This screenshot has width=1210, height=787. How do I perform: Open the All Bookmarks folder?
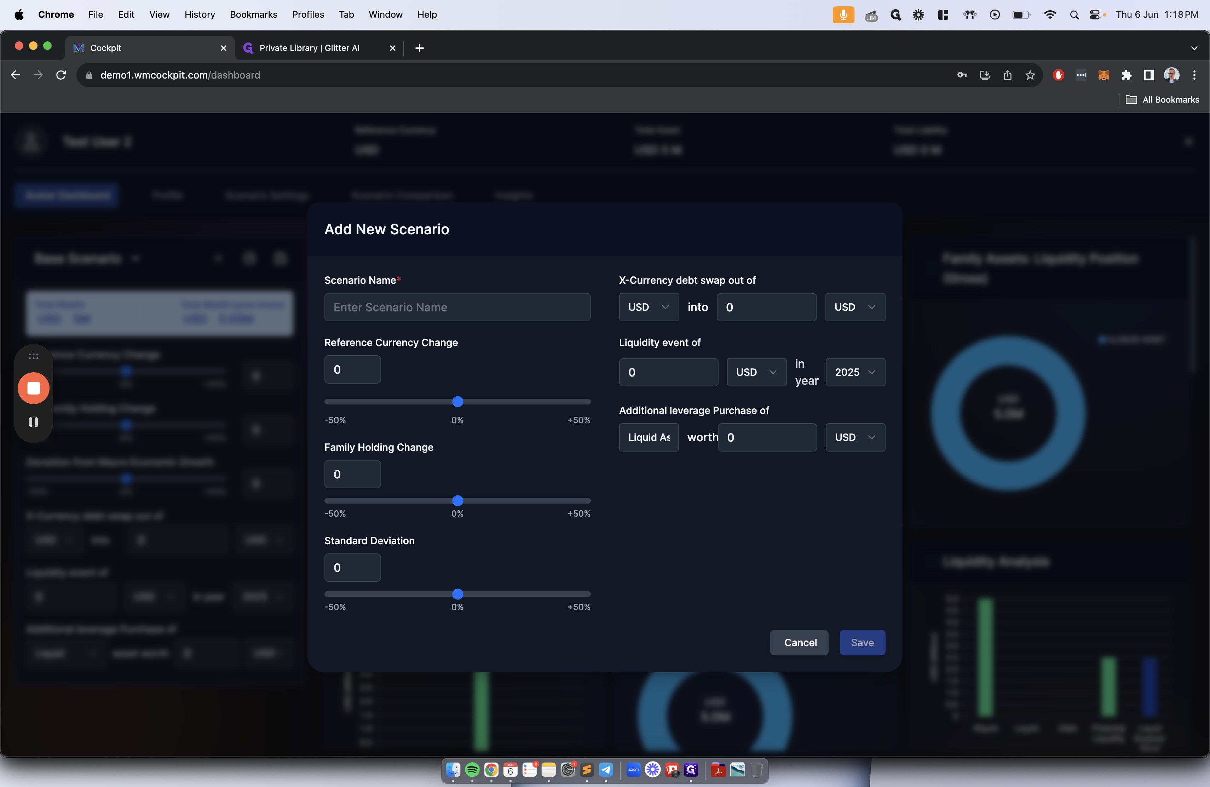pos(1162,100)
